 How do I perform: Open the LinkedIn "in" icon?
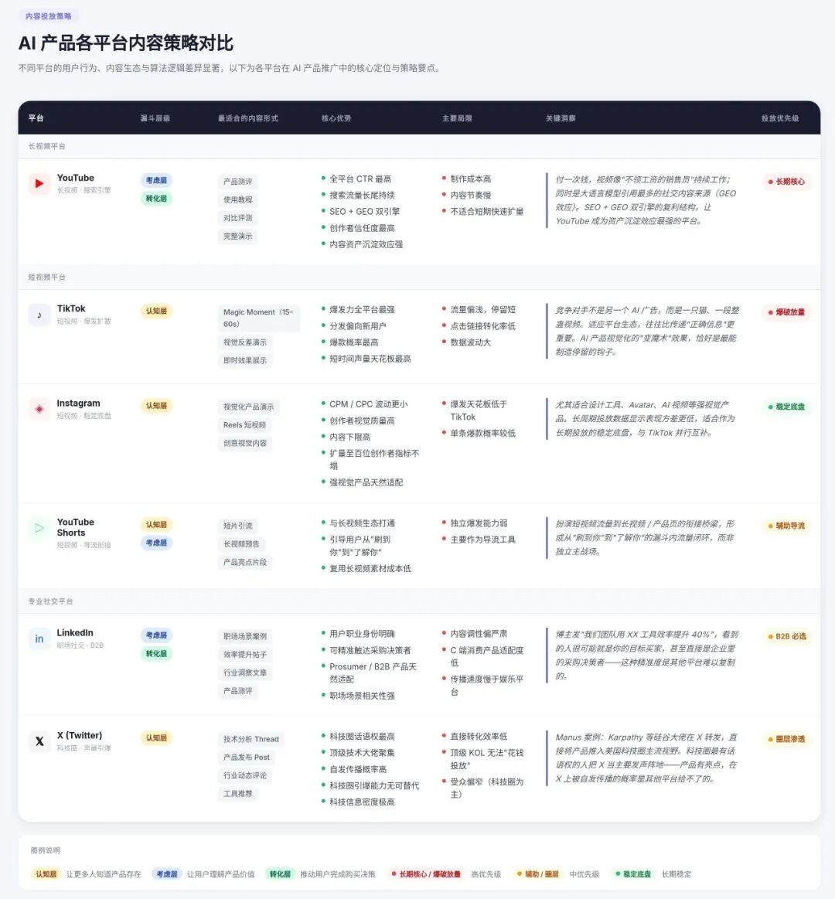click(x=39, y=638)
